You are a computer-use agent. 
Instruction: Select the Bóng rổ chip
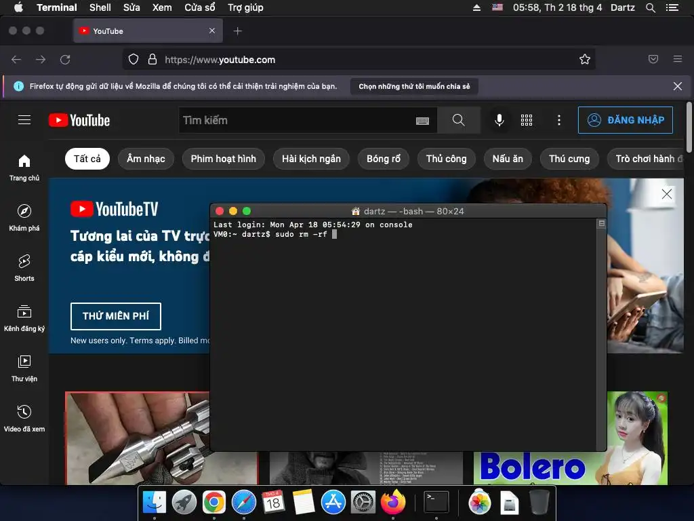tap(384, 159)
